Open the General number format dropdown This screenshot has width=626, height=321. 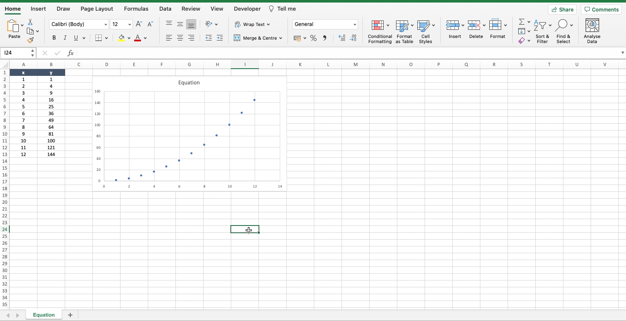354,24
